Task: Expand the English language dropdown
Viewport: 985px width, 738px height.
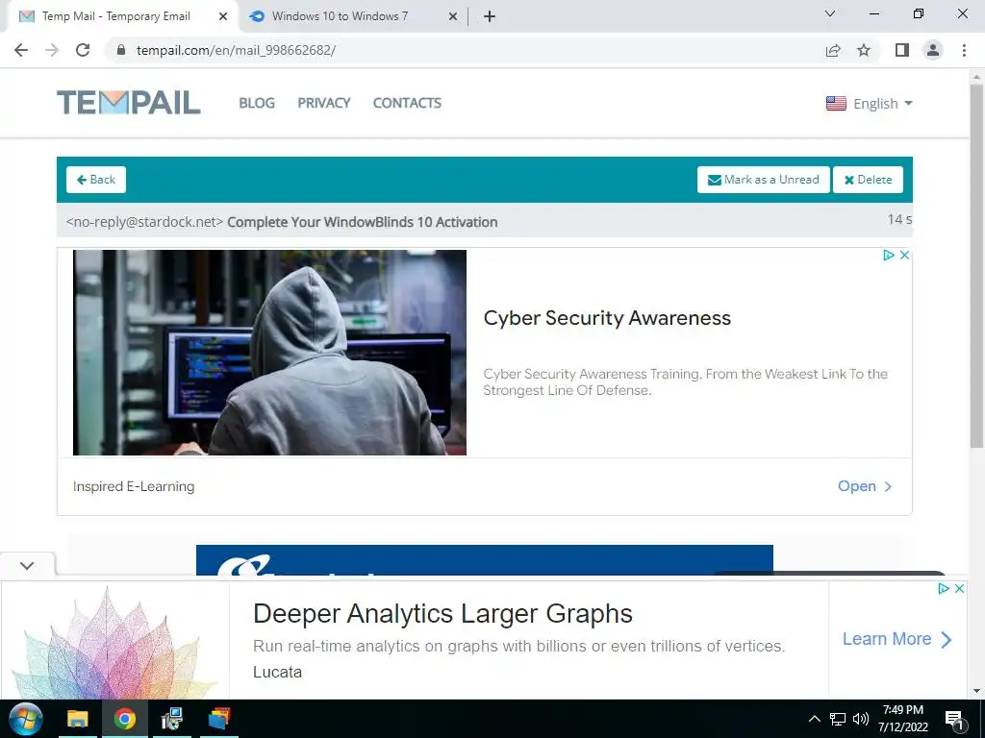Action: pyautogui.click(x=870, y=104)
